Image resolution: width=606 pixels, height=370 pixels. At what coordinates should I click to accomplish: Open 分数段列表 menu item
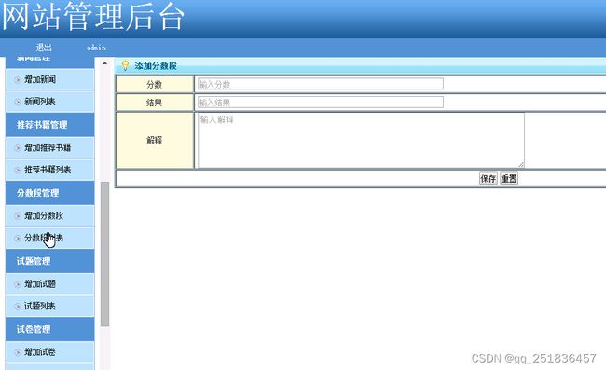pos(49,238)
